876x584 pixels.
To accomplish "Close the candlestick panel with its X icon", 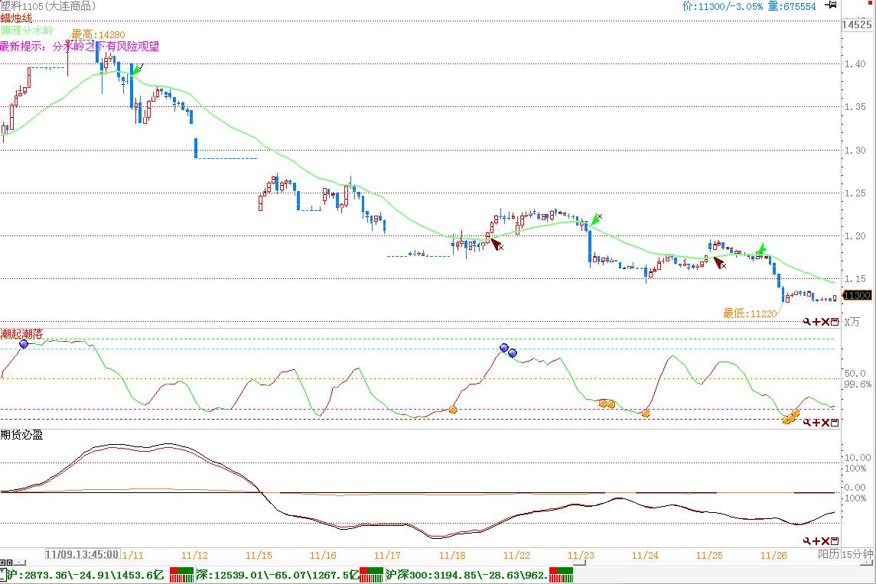I will coord(826,323).
